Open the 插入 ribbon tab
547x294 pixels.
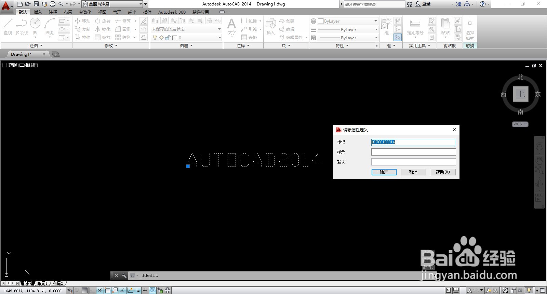coord(38,12)
